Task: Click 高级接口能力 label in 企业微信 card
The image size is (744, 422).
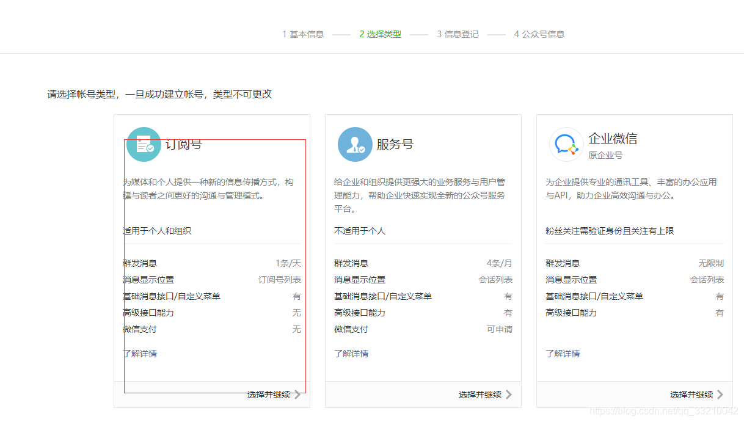Action: [571, 313]
